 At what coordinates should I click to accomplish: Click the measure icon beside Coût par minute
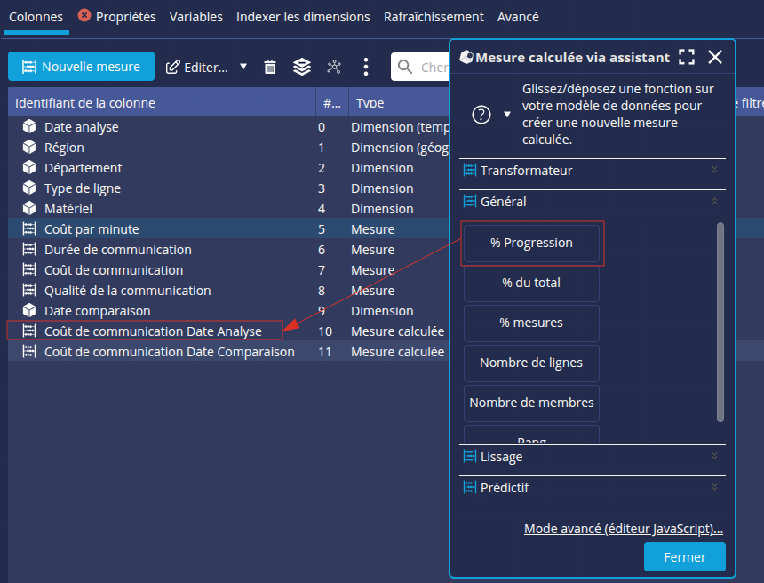point(29,229)
